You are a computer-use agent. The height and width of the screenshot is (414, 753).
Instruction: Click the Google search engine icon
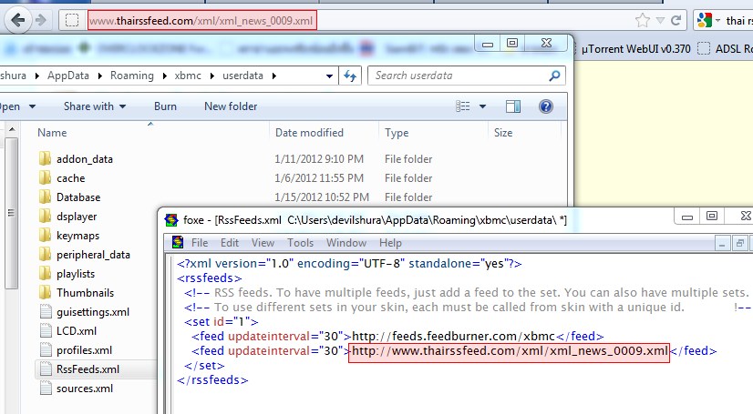point(705,20)
